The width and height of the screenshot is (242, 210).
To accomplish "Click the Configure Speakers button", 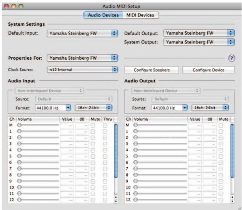I will click(152, 70).
